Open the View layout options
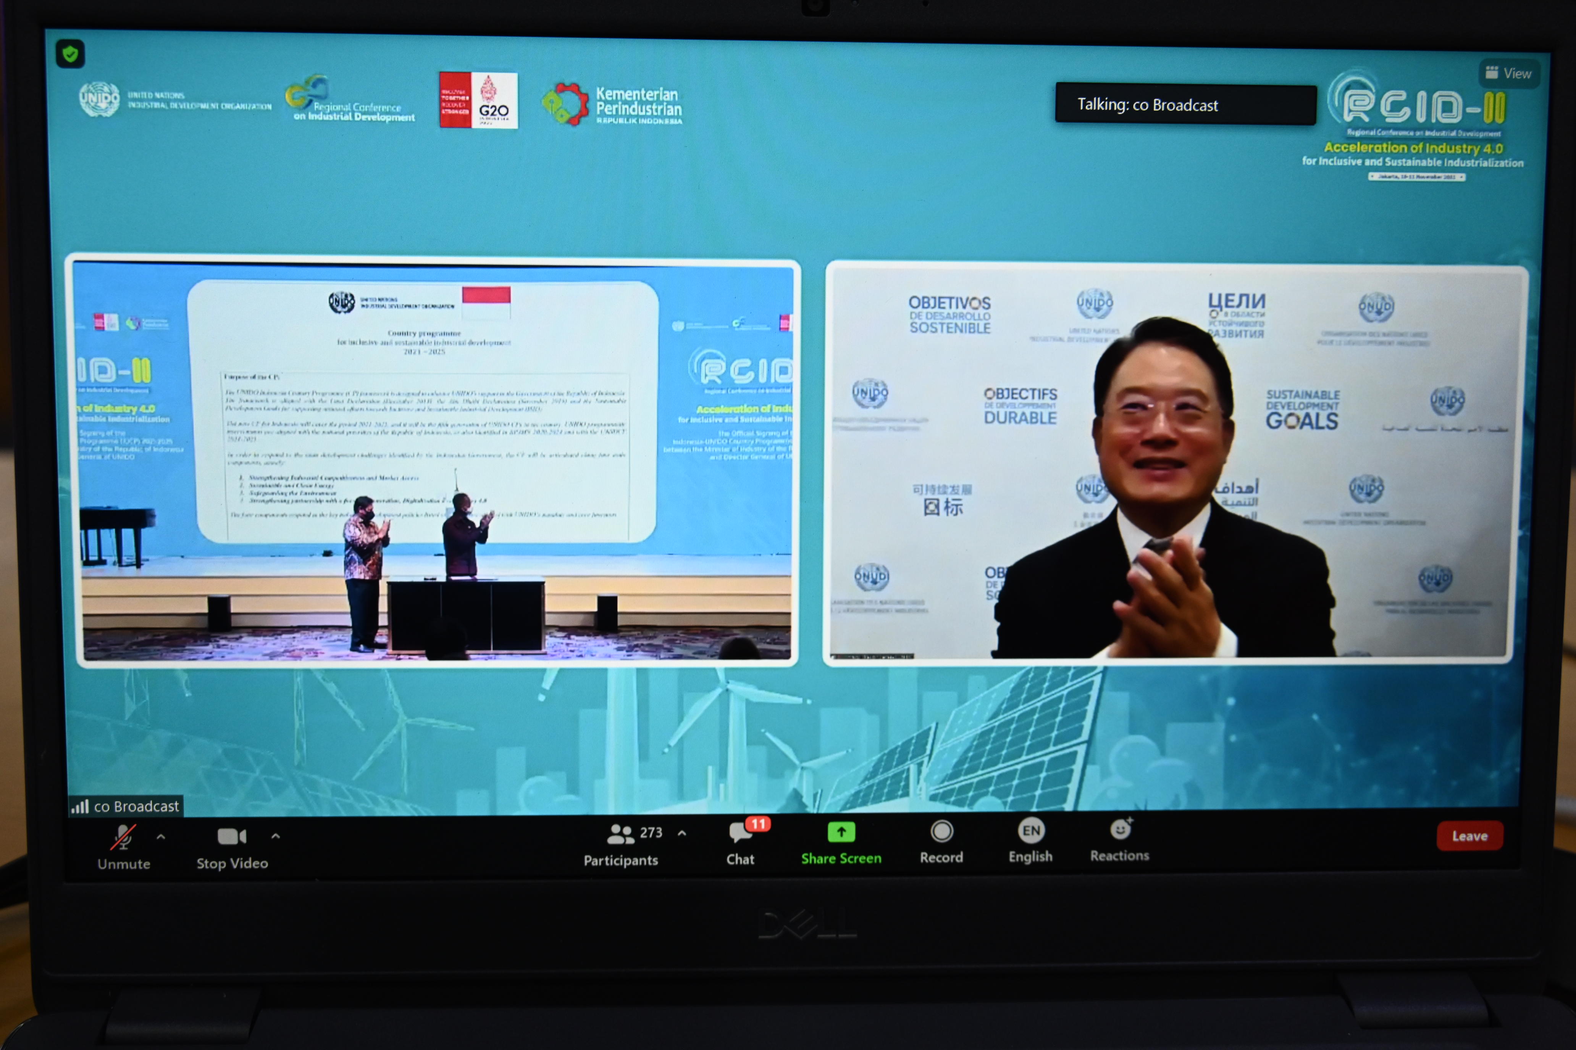 (x=1508, y=73)
